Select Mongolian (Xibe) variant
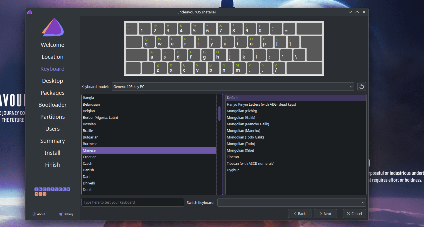The height and width of the screenshot is (227, 424). pos(296,150)
